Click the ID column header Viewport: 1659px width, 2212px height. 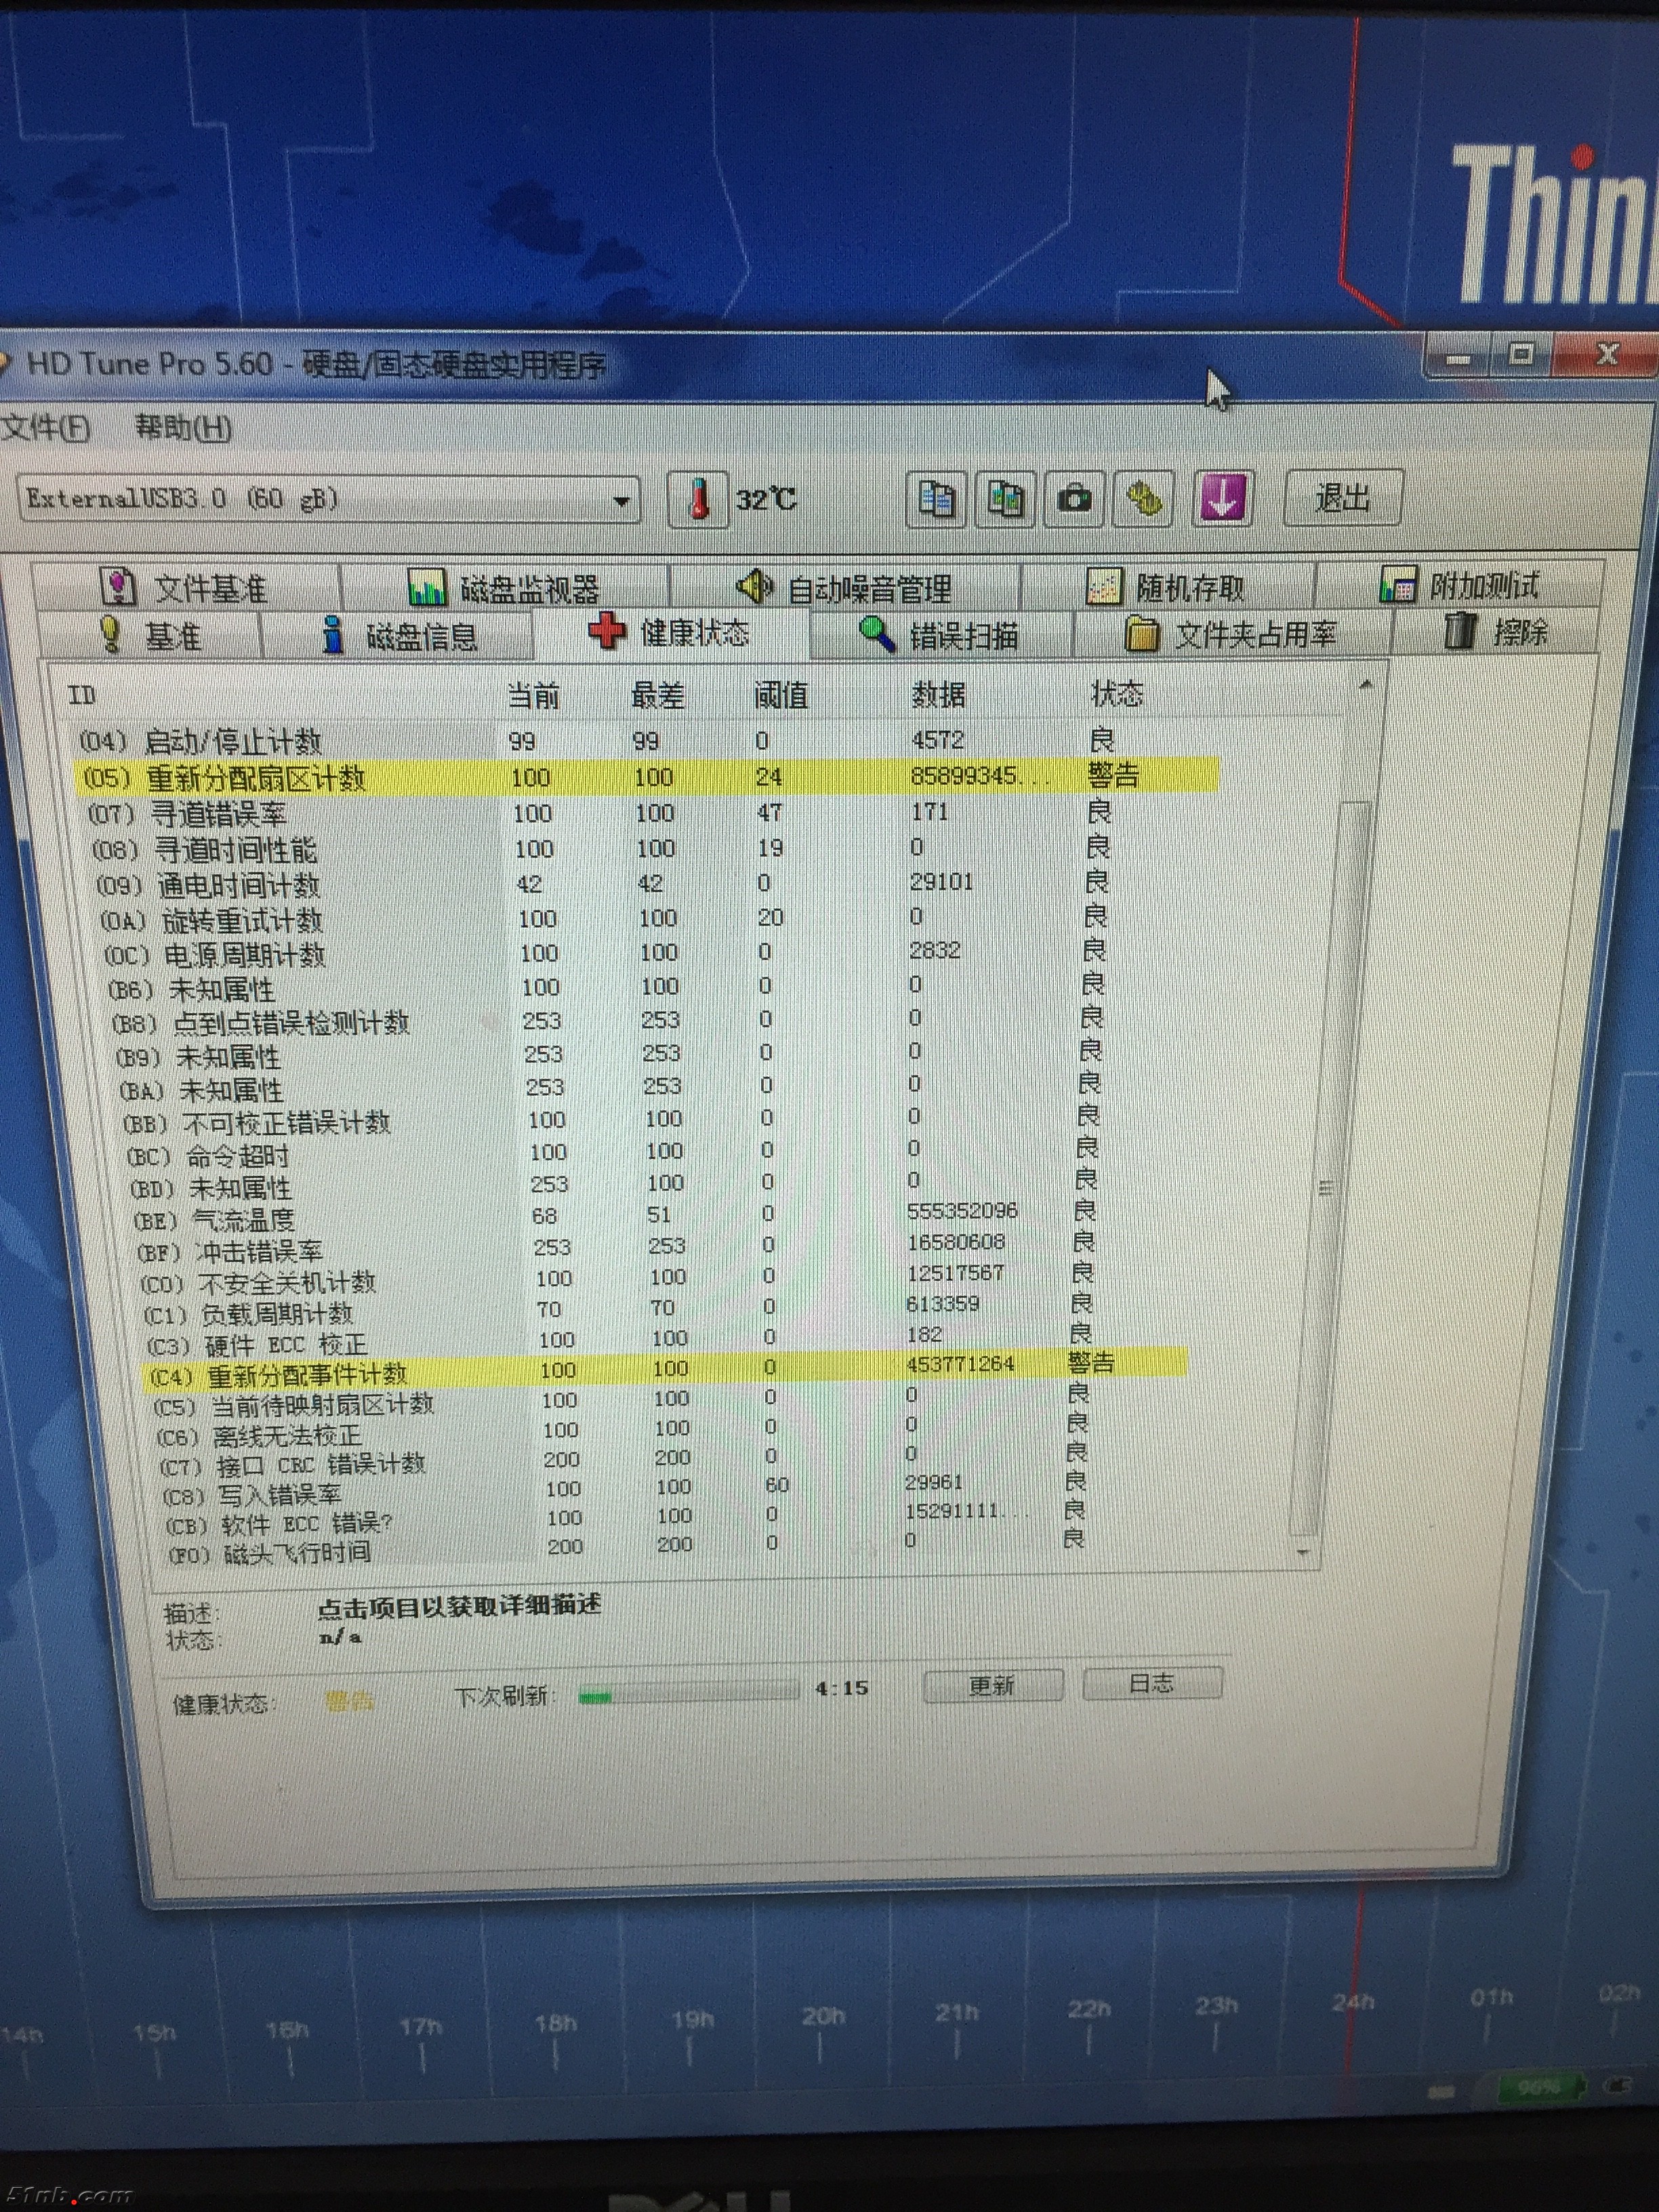[x=81, y=694]
